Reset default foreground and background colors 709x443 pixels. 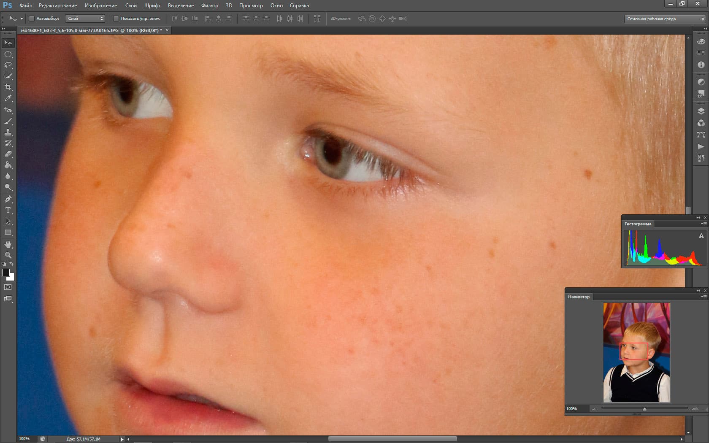point(4,264)
